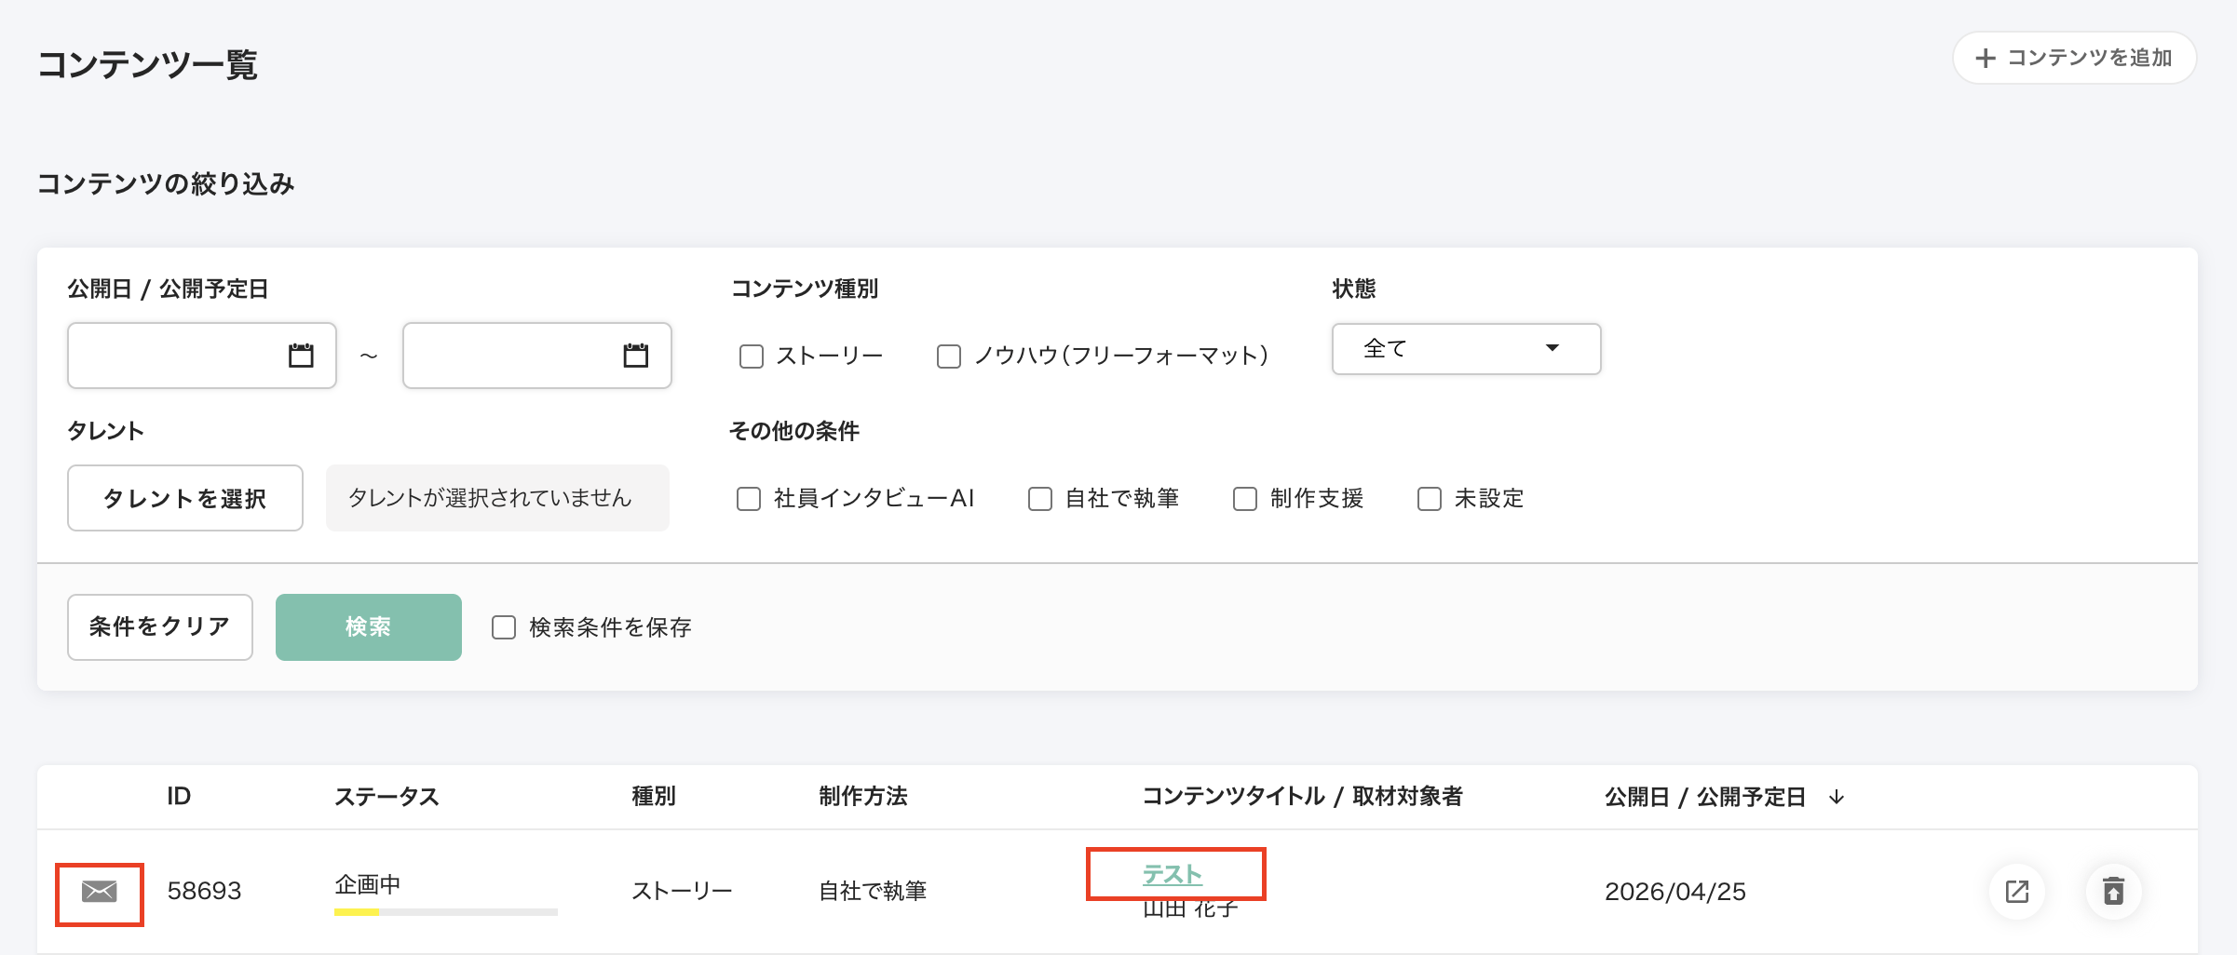Screen dimensions: 2237x955
Task: Toggle the 未設定 checkbox
Action: [1429, 499]
